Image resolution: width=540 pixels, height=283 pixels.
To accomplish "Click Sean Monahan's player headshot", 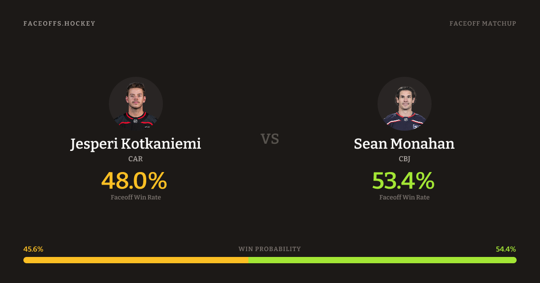I will coord(404,104).
